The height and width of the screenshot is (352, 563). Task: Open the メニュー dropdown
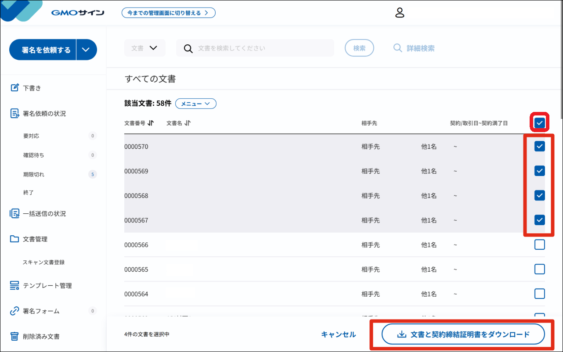196,104
